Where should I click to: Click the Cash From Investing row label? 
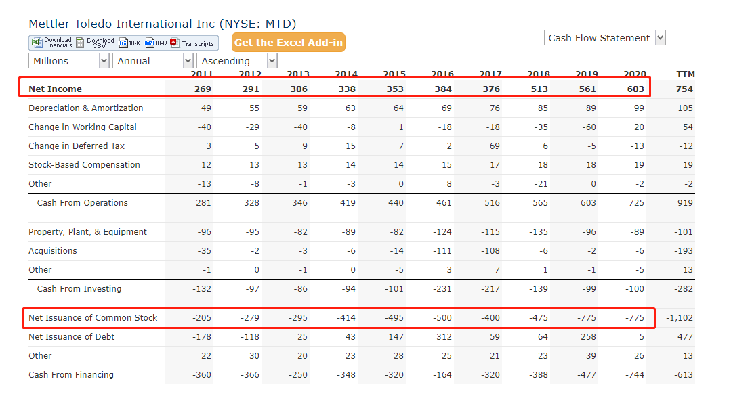point(79,289)
